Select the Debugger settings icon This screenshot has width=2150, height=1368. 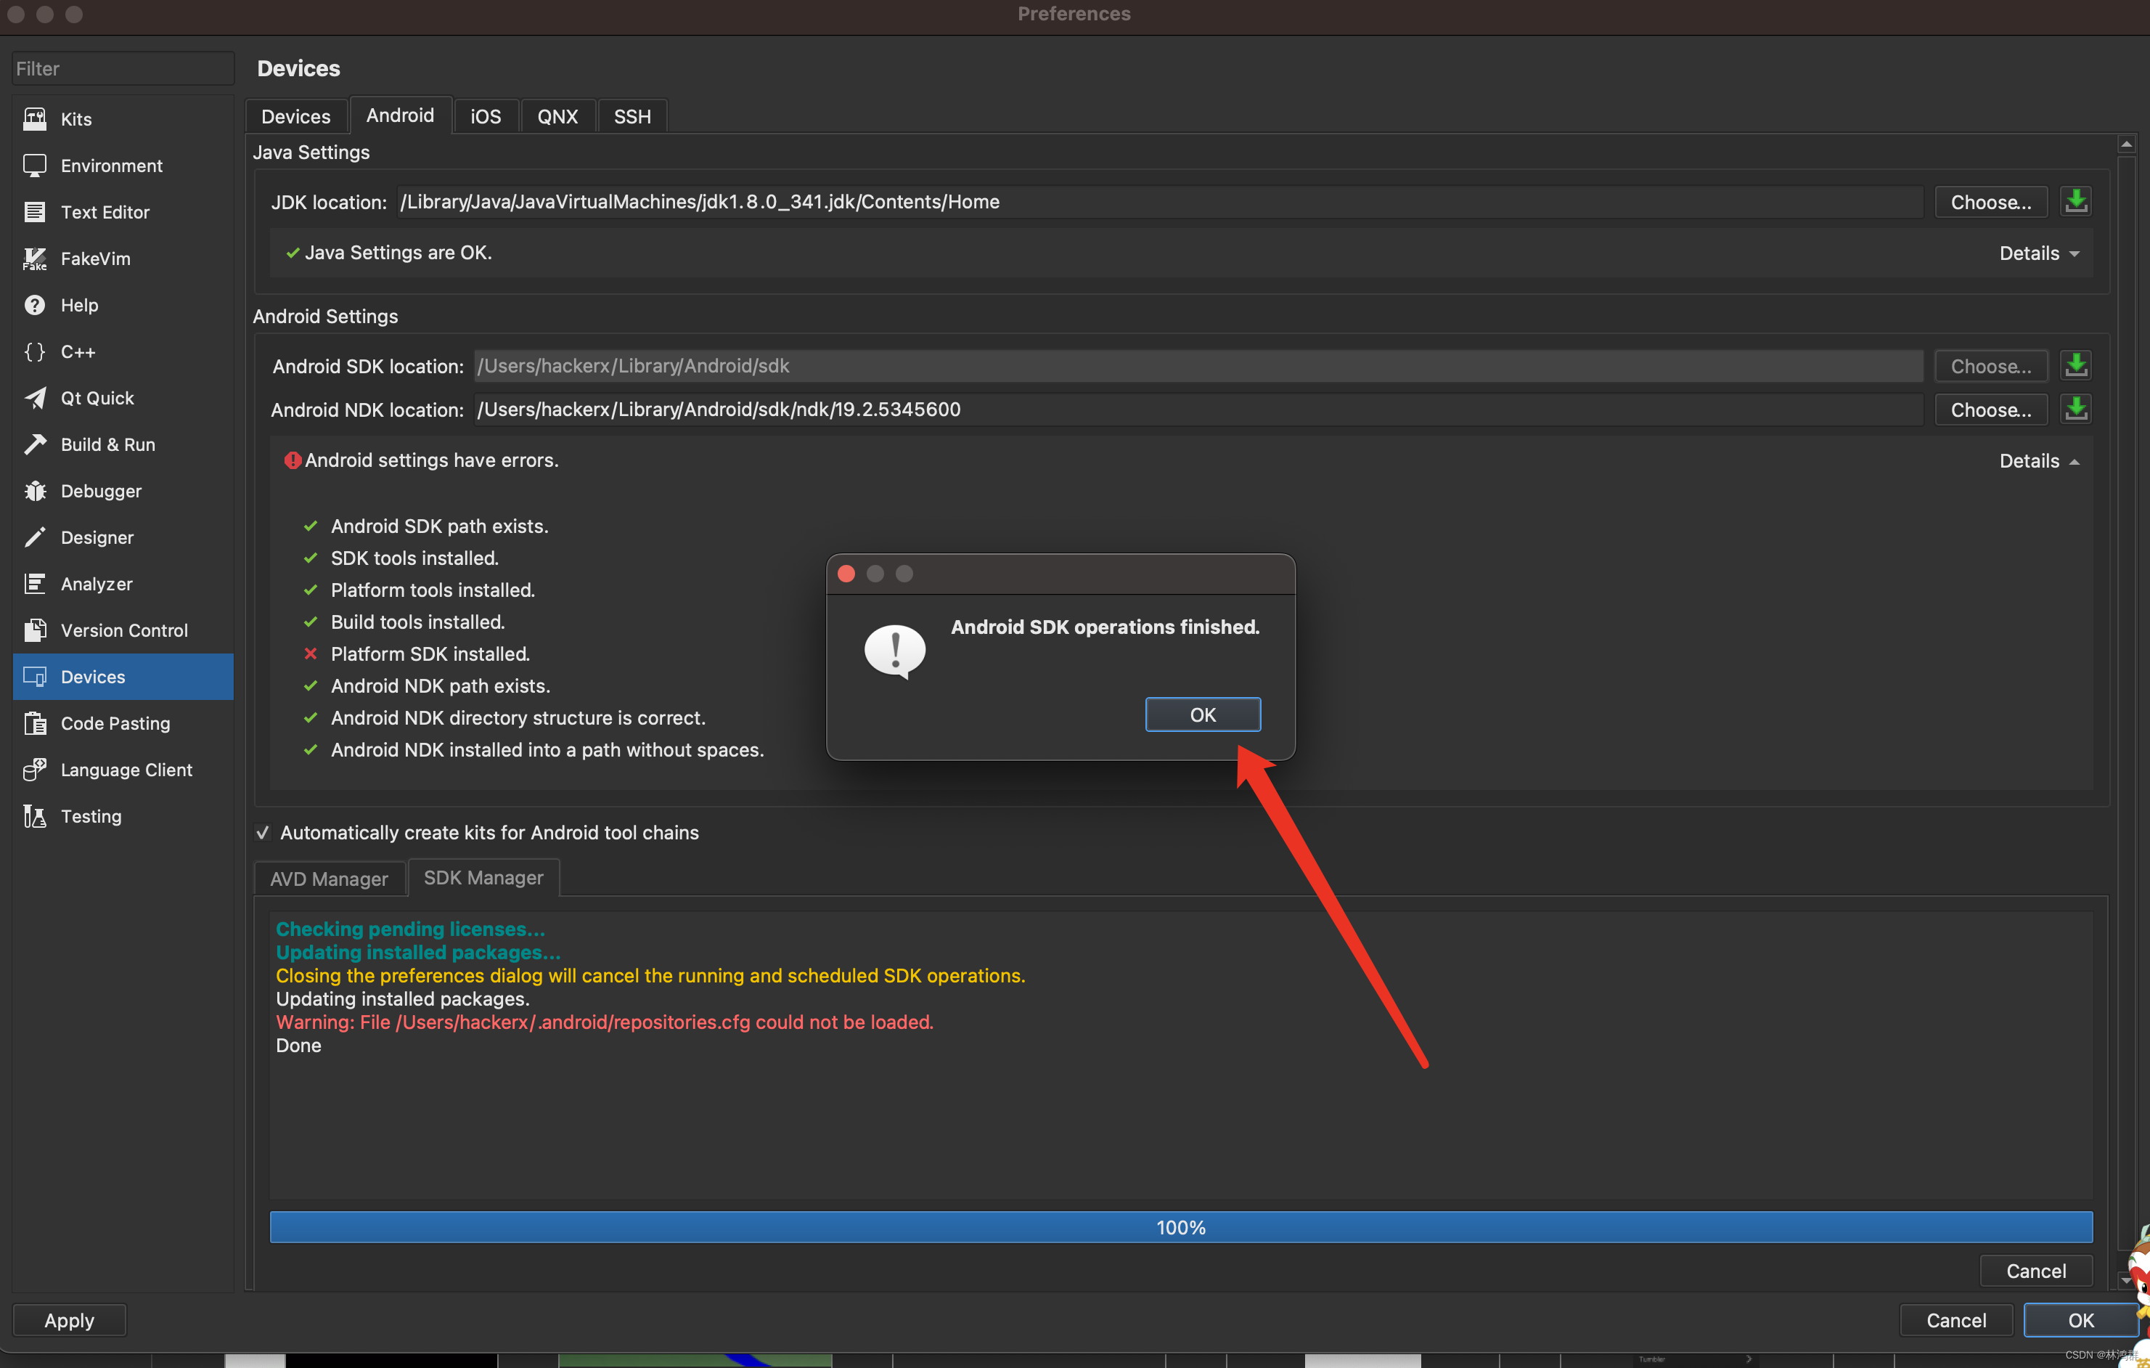(35, 490)
